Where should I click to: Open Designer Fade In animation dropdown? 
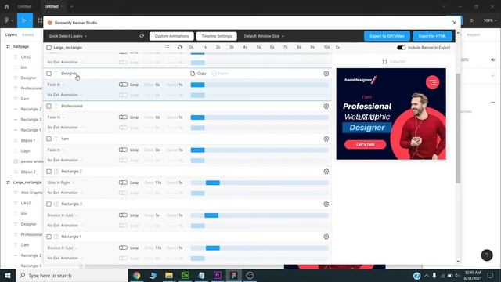(56, 85)
